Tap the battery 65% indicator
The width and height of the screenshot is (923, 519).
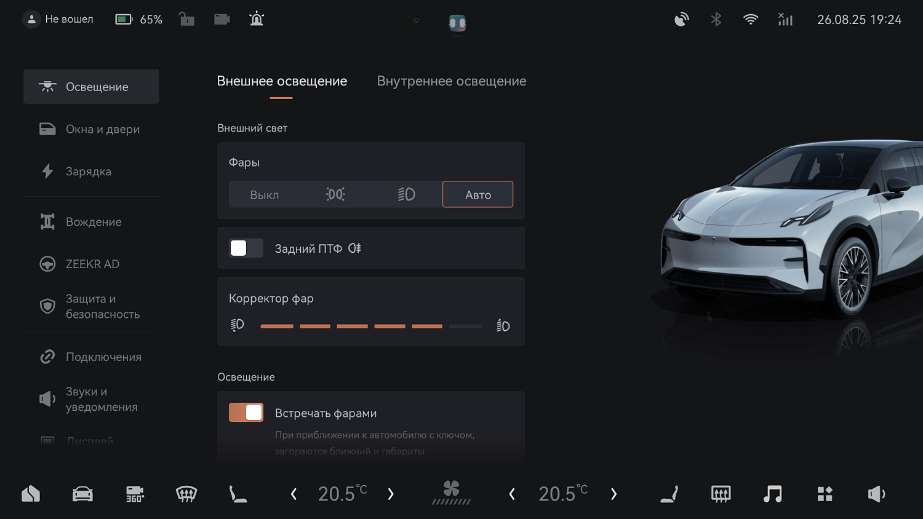click(x=139, y=19)
